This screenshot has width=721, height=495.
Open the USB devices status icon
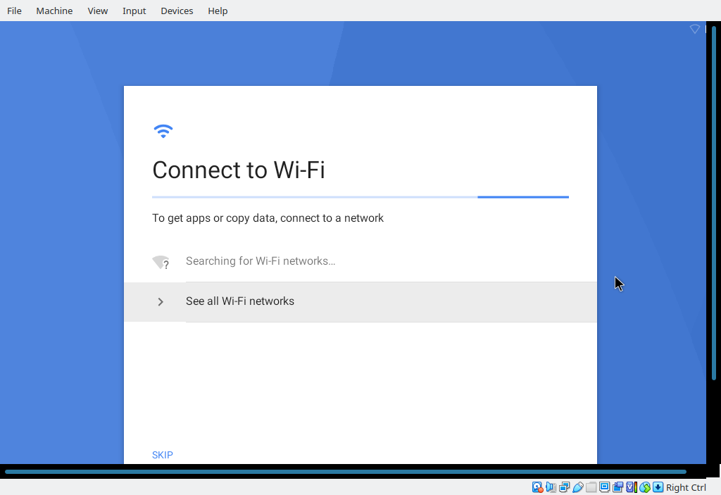click(x=578, y=487)
